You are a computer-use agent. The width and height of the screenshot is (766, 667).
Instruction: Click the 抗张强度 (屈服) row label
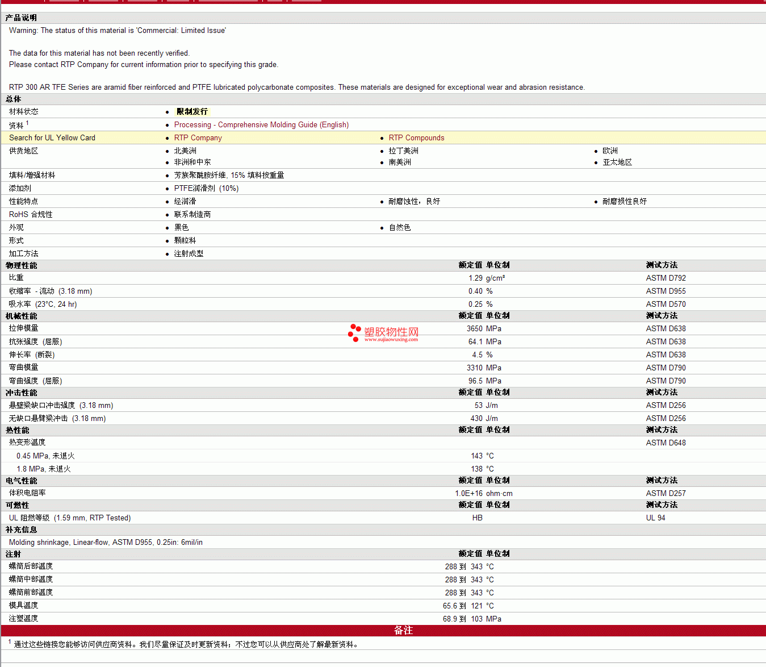point(35,341)
